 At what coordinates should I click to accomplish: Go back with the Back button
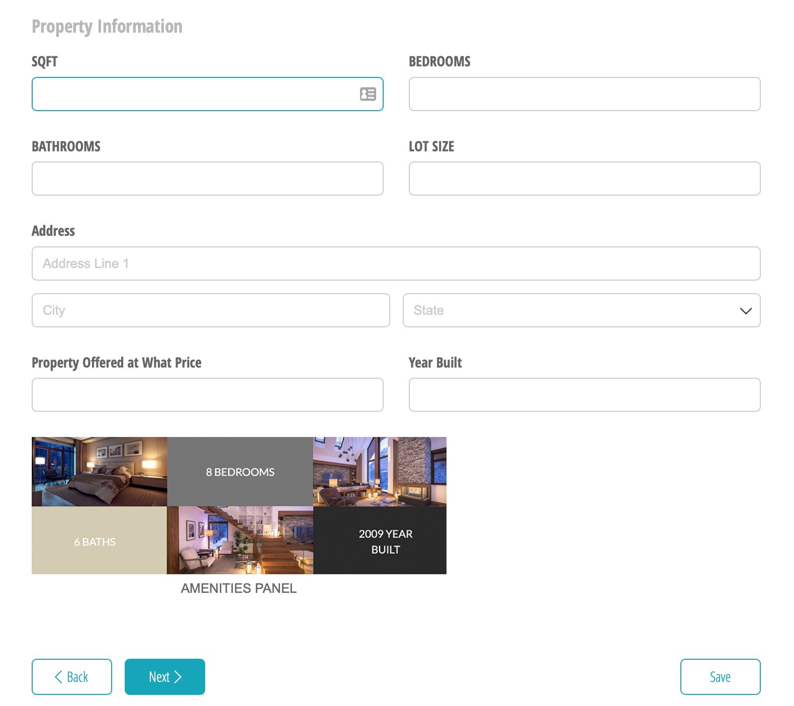point(72,677)
